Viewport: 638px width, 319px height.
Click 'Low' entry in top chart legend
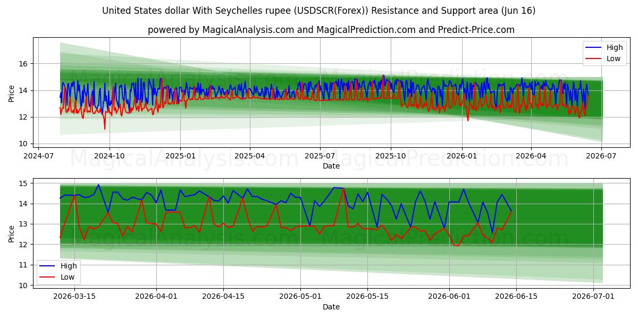coord(614,58)
